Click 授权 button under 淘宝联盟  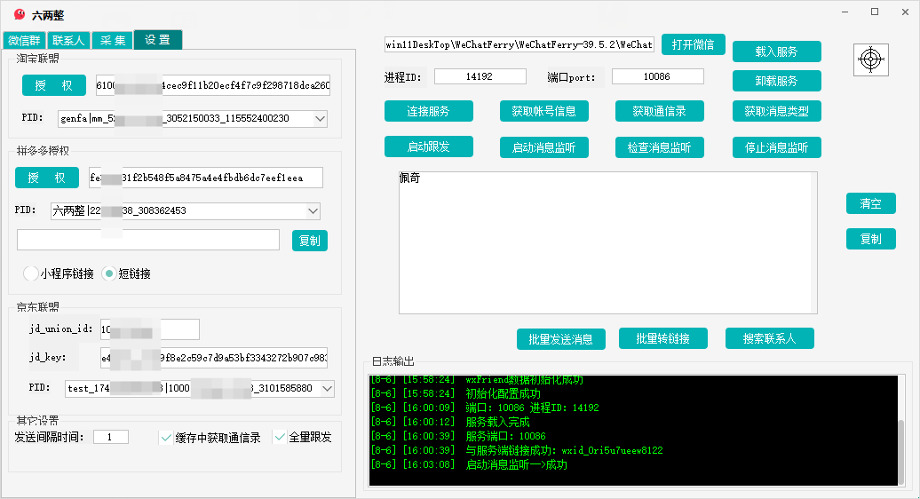tap(54, 85)
